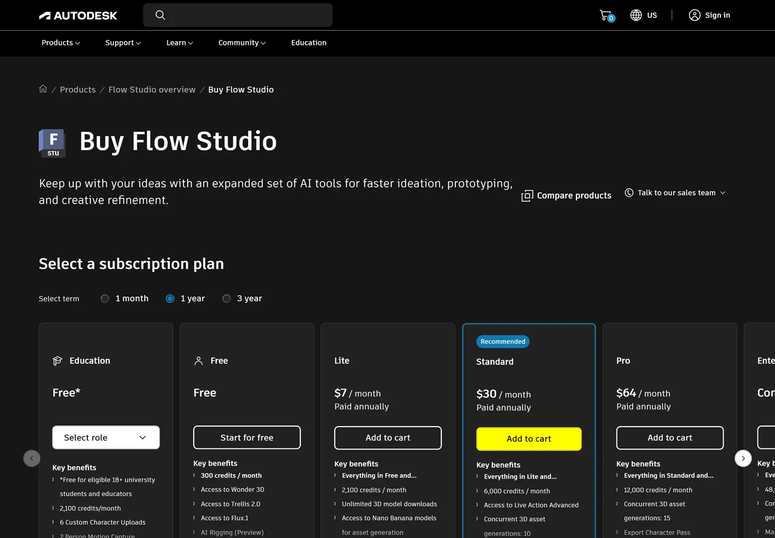Image resolution: width=775 pixels, height=538 pixels.
Task: Open the Select role dropdown
Action: pyautogui.click(x=106, y=438)
